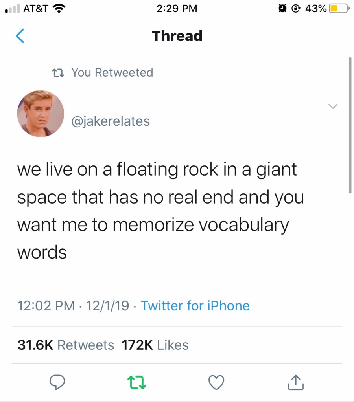Viewport: 354px width, 402px height.
Task: Tap the @jakerelates username
Action: coord(111,121)
